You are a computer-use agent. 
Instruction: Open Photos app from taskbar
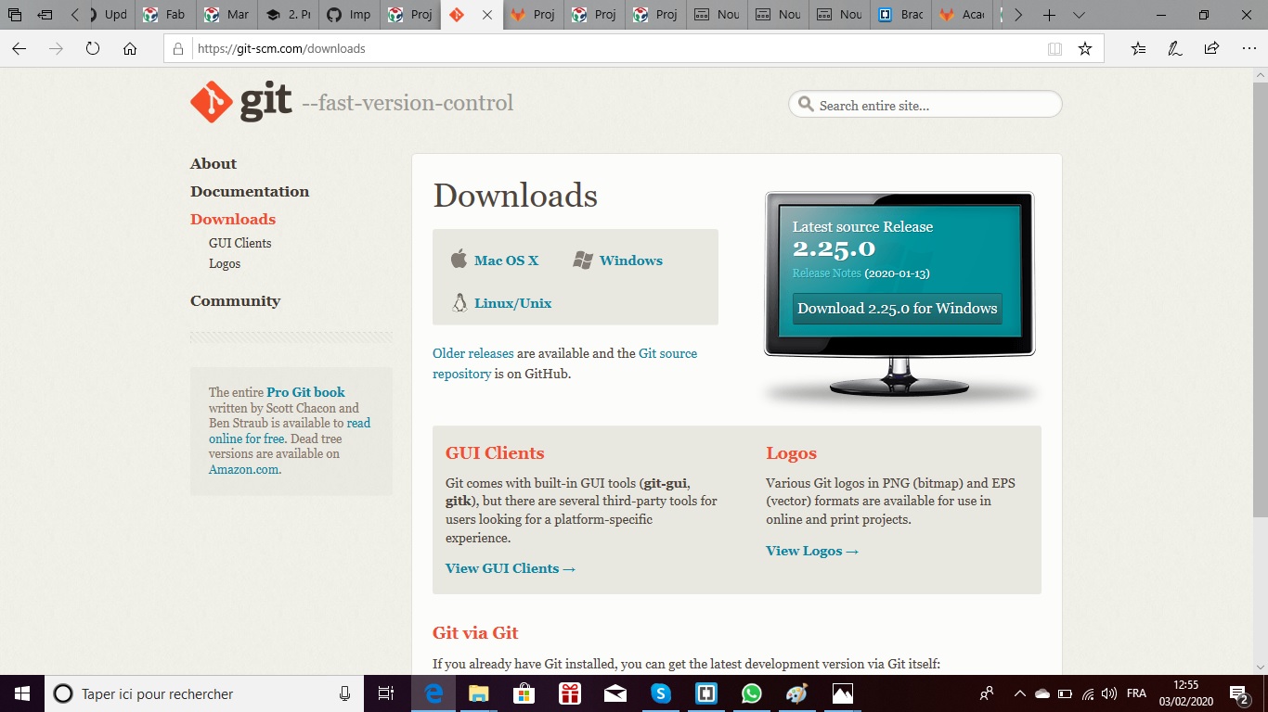tap(842, 693)
